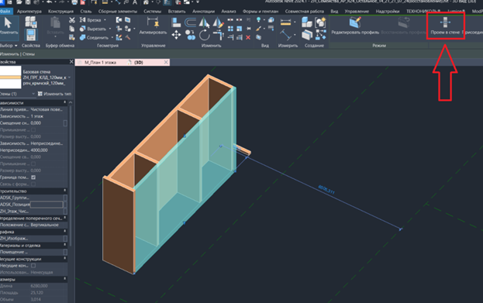Close the {3D} view tab
This screenshot has height=303, width=483.
[166, 62]
